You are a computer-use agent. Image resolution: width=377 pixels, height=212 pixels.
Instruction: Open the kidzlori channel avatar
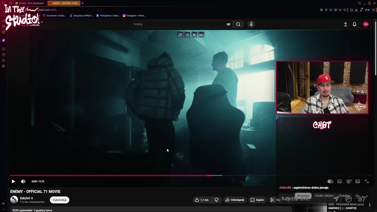click(14, 200)
